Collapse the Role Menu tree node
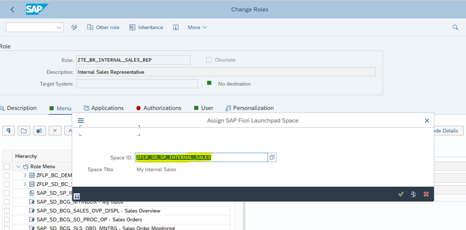 [x=19, y=167]
